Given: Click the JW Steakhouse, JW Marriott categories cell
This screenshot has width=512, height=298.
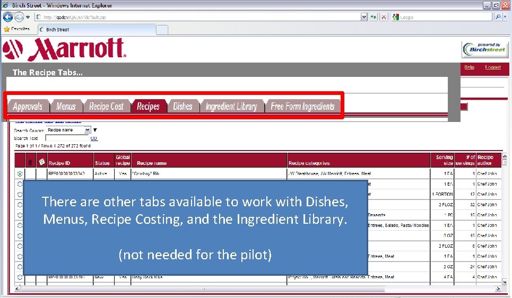Looking at the screenshot, I should (359, 173).
